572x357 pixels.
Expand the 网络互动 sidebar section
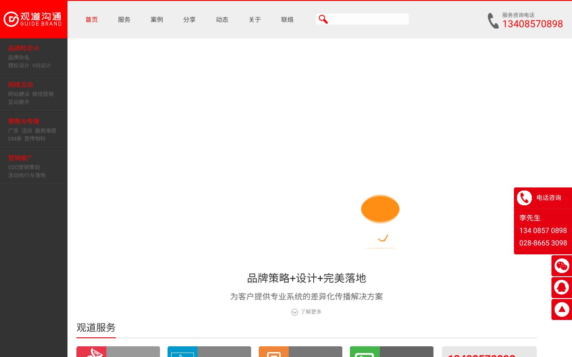click(x=21, y=85)
